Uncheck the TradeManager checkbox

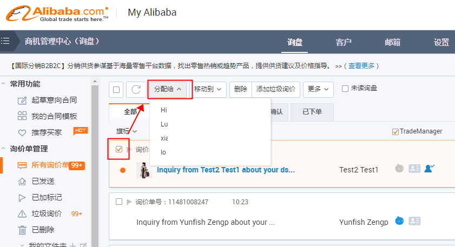tap(395, 131)
